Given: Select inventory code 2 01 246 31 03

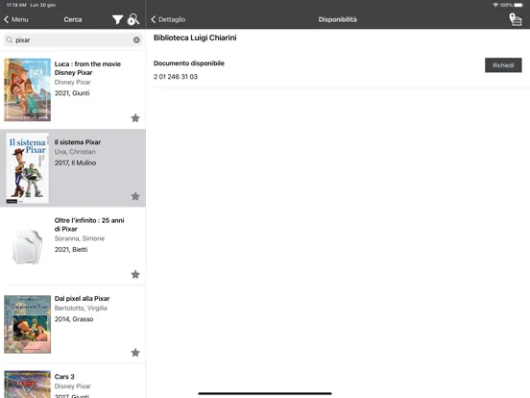Looking at the screenshot, I should (176, 77).
